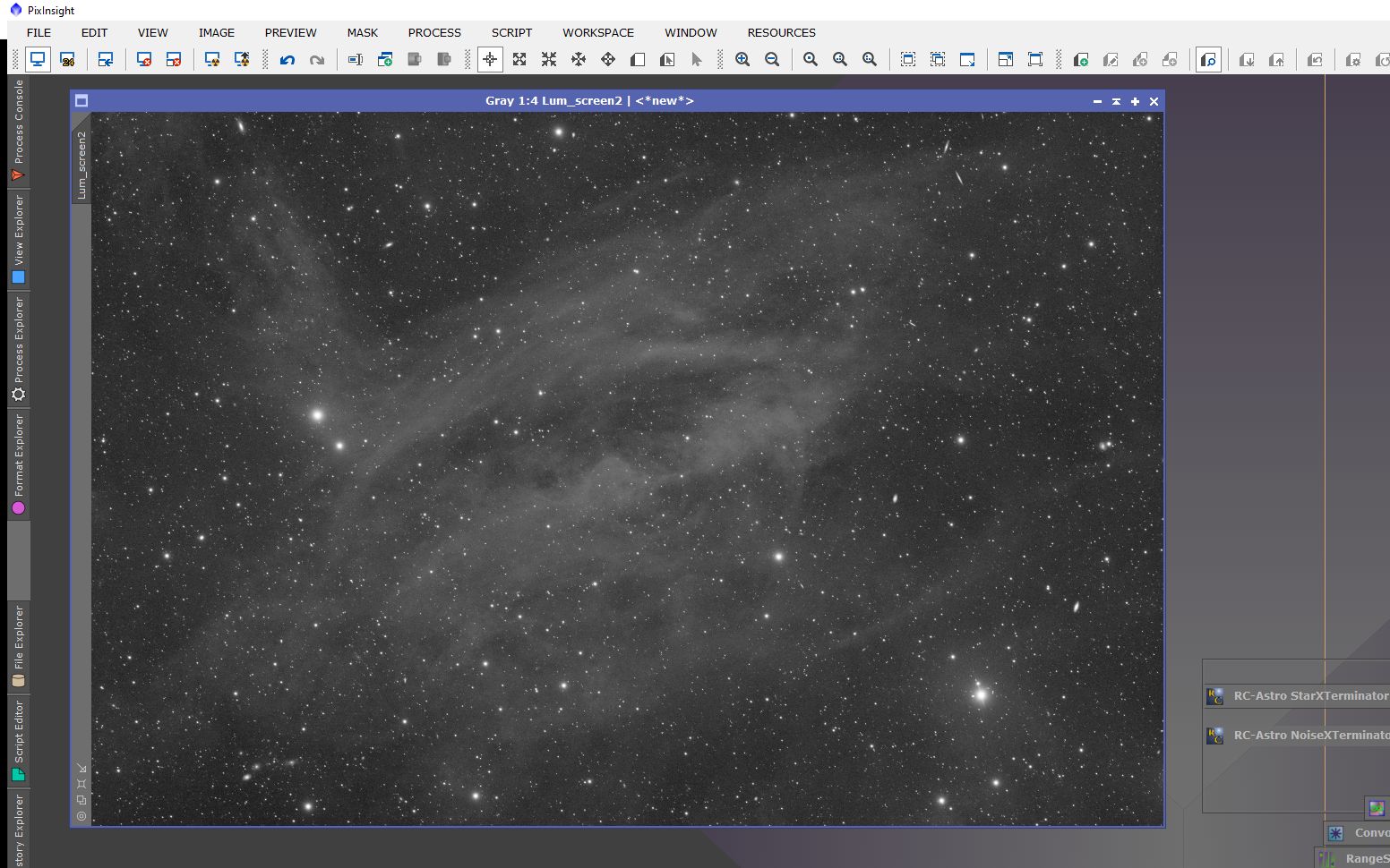This screenshot has width=1390, height=868.
Task: Click the shade (roll-up) button of image window
Action: coord(1116,101)
